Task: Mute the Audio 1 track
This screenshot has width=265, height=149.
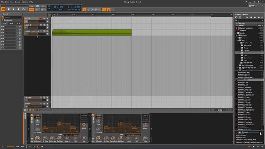Action: pos(48,25)
